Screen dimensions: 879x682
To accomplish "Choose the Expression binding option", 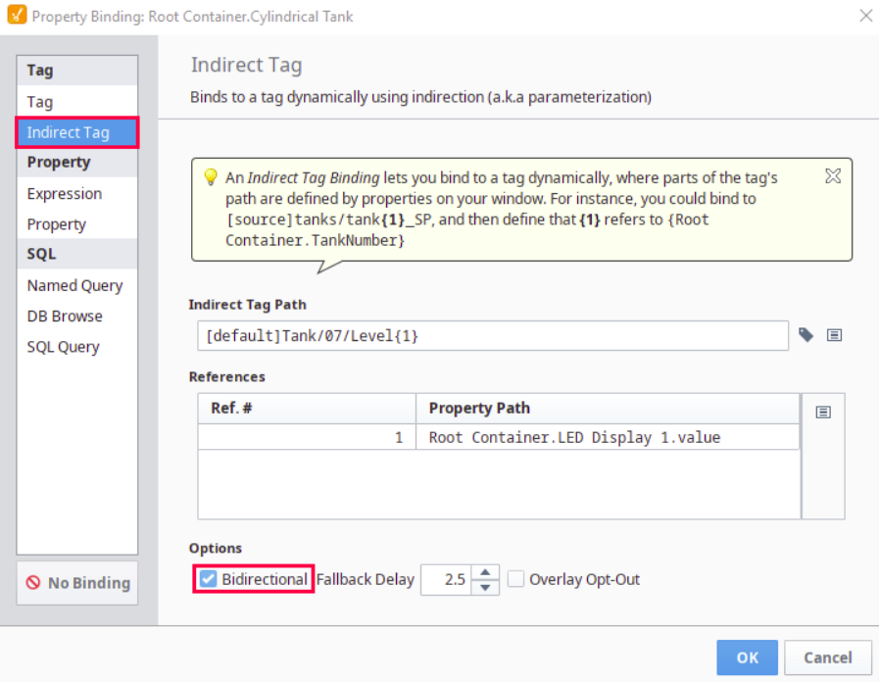I will (65, 194).
